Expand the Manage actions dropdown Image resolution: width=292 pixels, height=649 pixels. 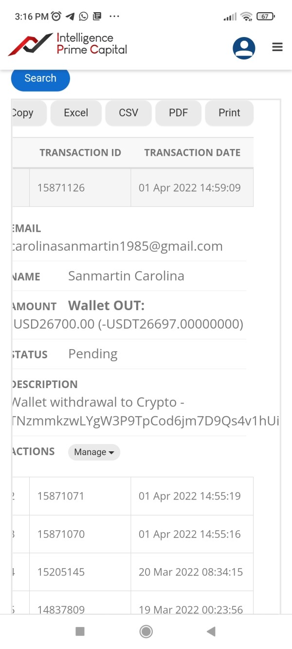click(94, 452)
